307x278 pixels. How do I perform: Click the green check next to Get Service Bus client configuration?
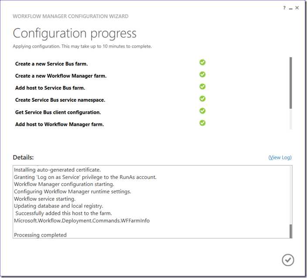[202, 111]
